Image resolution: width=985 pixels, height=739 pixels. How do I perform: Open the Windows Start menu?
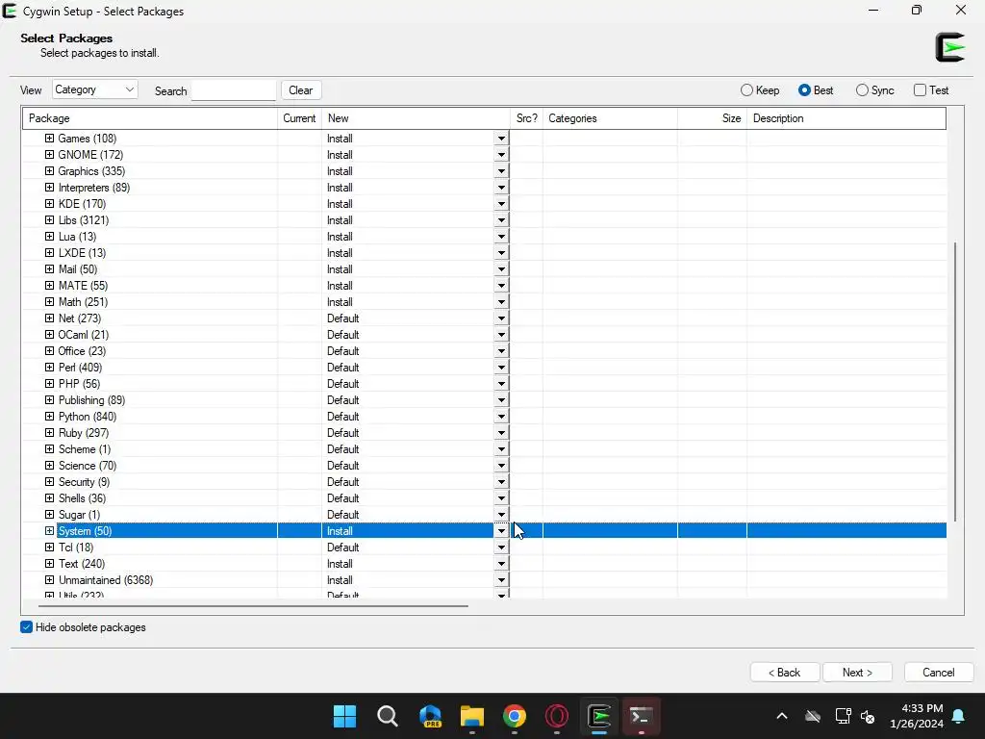coord(344,716)
